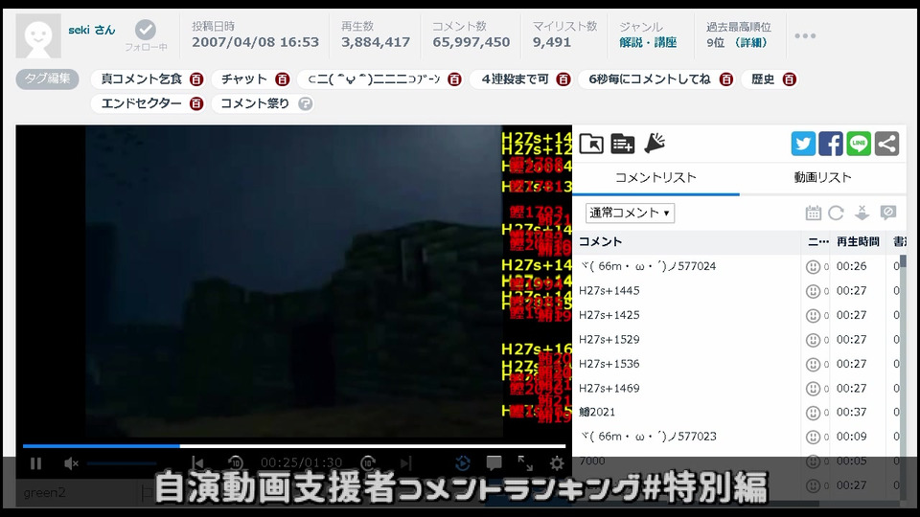This screenshot has height=517, width=920.
Task: Open dictionary icon beside チャット tag
Action: tap(282, 79)
